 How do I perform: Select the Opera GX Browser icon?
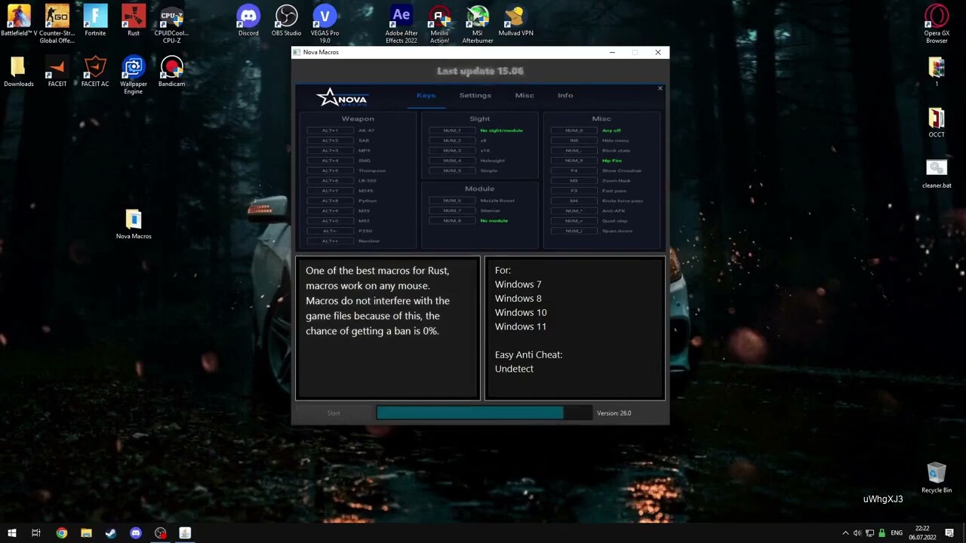pyautogui.click(x=937, y=24)
